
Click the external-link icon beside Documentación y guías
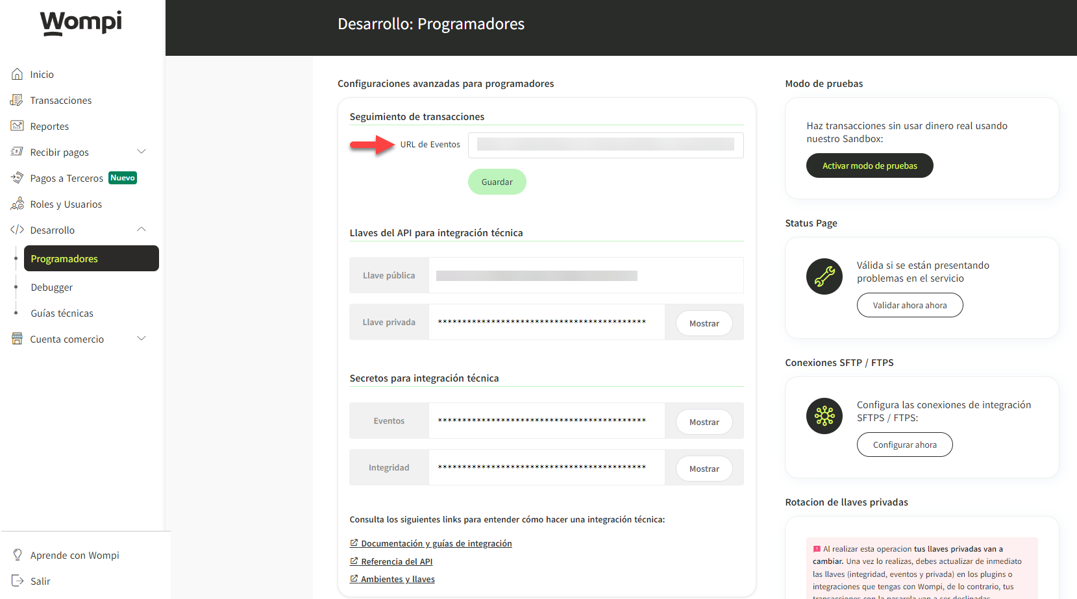pyautogui.click(x=354, y=543)
